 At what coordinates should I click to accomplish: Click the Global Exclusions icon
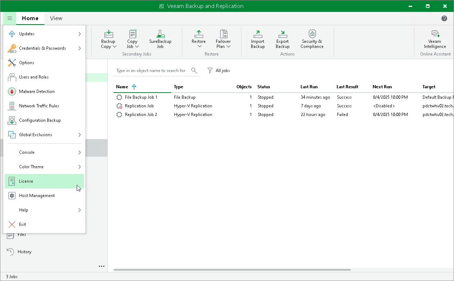pyautogui.click(x=12, y=135)
